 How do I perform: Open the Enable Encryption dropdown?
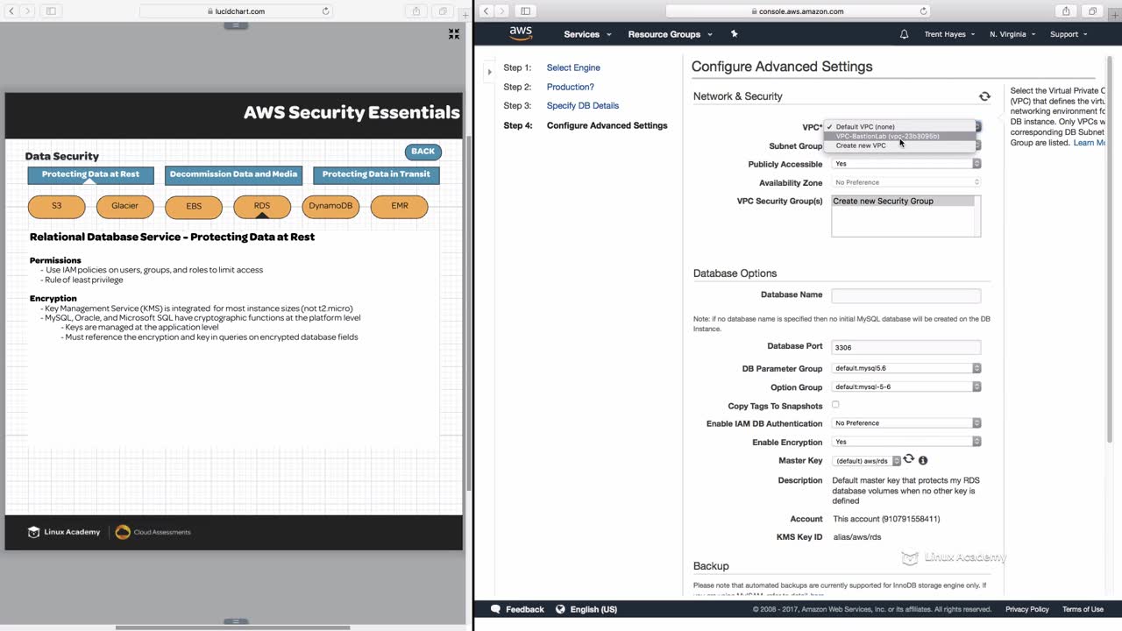pyautogui.click(x=906, y=442)
